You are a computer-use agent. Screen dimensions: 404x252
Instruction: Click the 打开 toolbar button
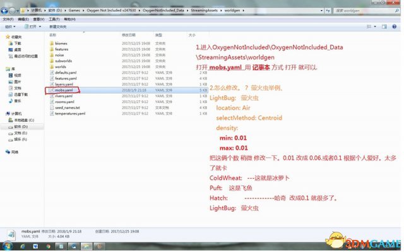(32, 27)
